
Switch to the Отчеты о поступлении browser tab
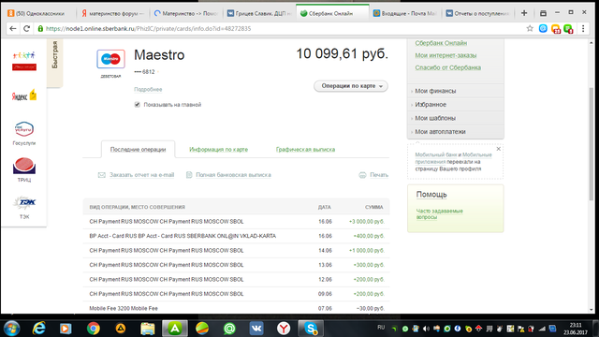(x=478, y=13)
